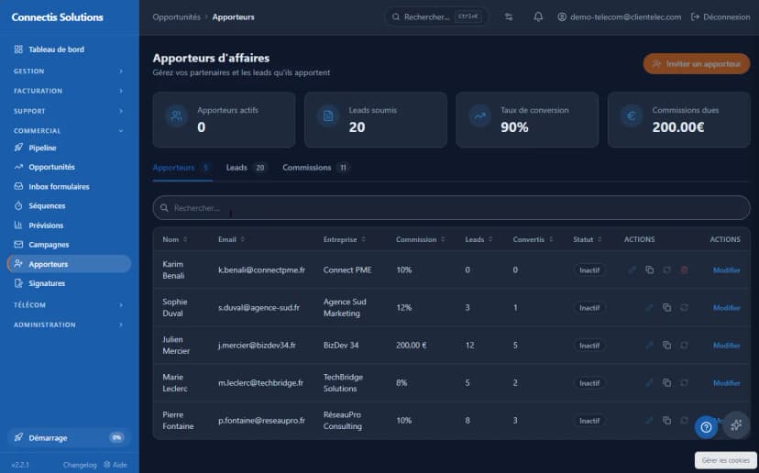Copy icon in Julien Mercier row

tap(667, 346)
